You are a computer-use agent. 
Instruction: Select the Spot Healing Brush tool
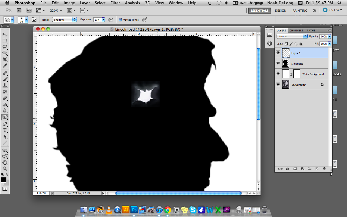pos(5,73)
